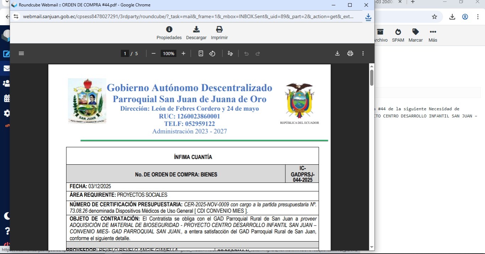Zoom out of the PDF document
485x254 pixels.
click(x=153, y=53)
